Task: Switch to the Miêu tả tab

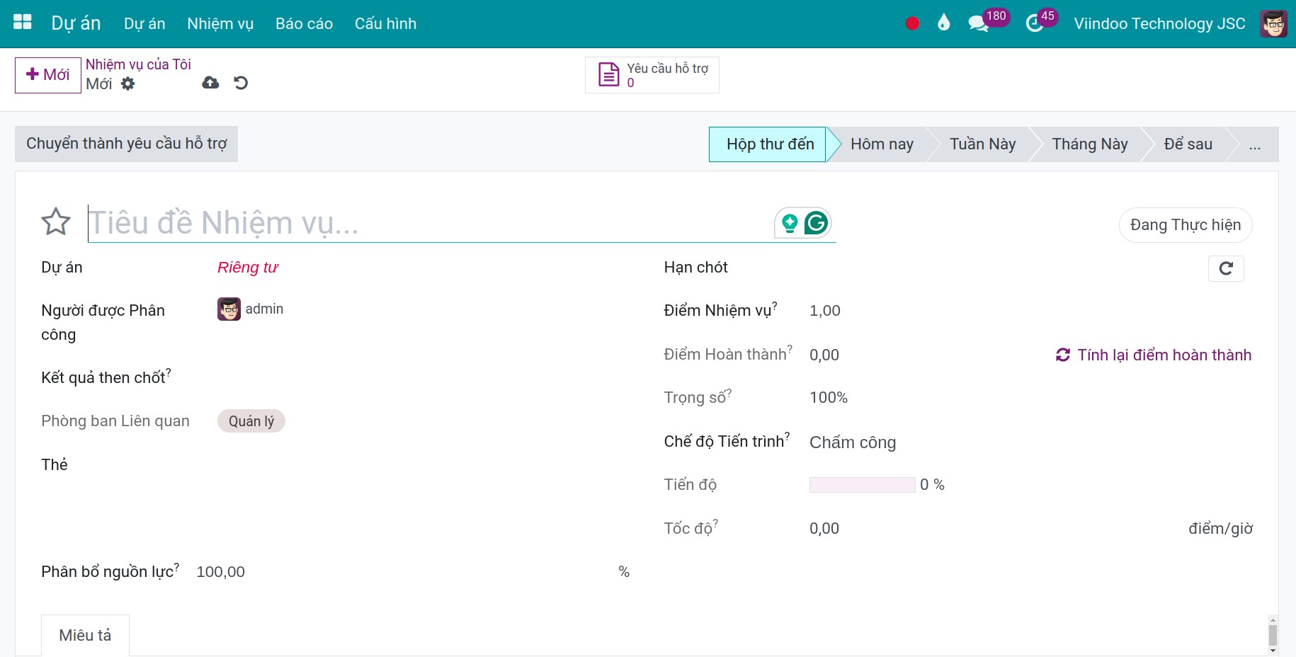Action: (x=85, y=635)
